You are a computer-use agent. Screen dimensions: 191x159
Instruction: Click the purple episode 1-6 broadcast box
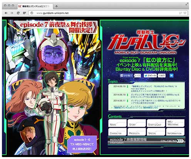(x=82, y=144)
